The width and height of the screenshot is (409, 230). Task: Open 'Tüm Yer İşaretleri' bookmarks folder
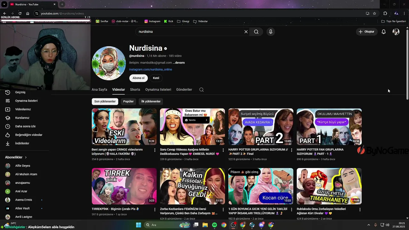click(x=393, y=21)
